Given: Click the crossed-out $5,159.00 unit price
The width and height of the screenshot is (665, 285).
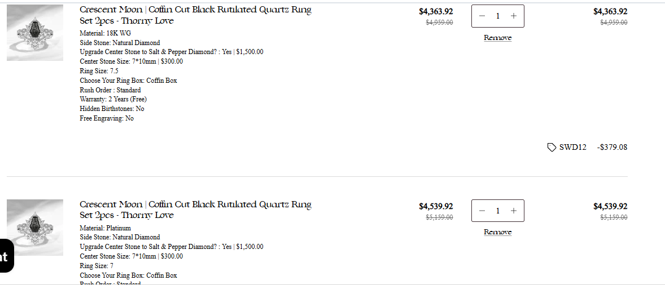Looking at the screenshot, I should [x=439, y=217].
